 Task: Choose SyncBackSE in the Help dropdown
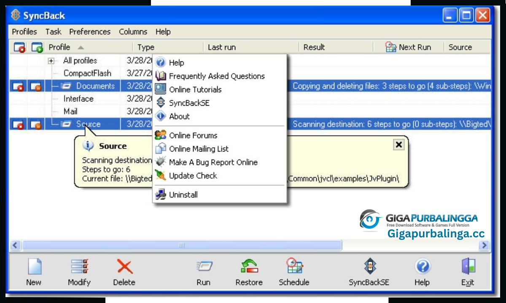[220, 103]
